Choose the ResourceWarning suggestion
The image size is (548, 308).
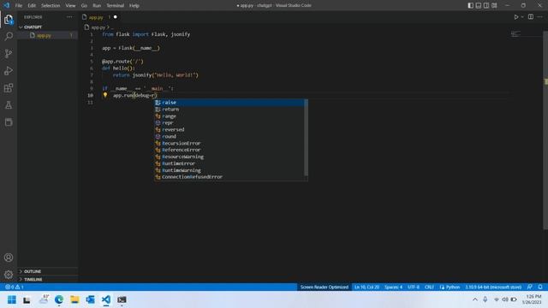tap(229, 157)
